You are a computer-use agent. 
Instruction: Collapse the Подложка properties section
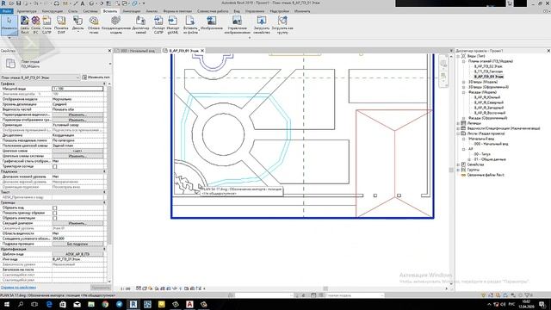coord(104,171)
